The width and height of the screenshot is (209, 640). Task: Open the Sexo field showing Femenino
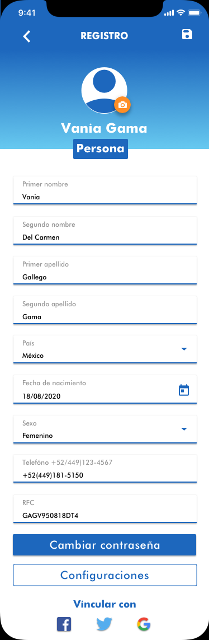click(105, 429)
